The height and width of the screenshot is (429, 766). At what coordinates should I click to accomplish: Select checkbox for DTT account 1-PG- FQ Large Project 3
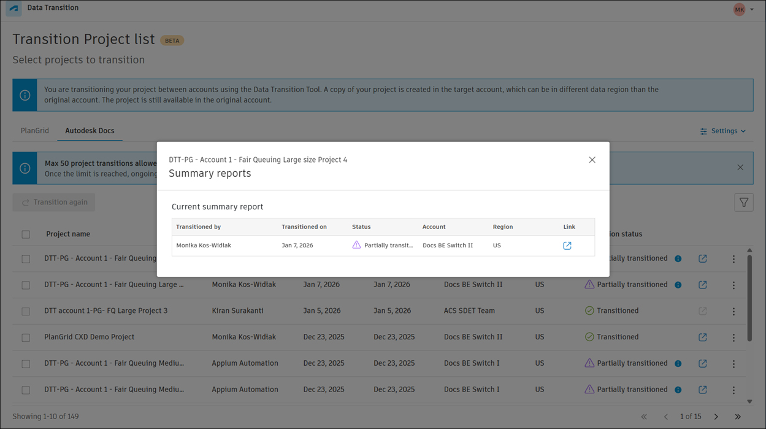(x=26, y=311)
